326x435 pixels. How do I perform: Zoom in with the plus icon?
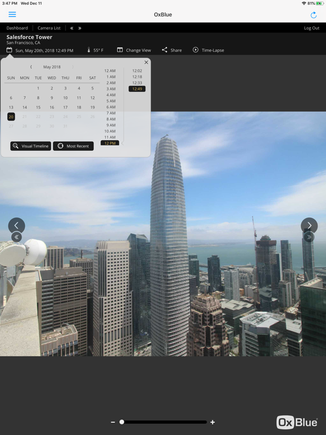(213, 422)
